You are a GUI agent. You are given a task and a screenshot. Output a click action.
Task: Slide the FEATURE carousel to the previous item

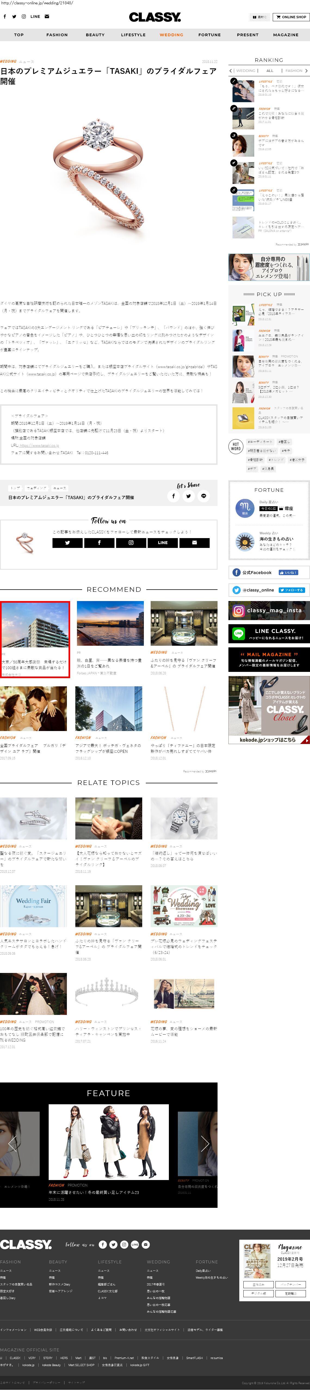(x=13, y=1143)
